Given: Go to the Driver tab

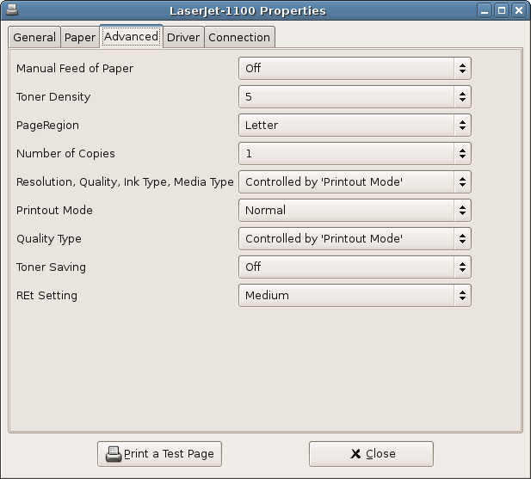Looking at the screenshot, I should click(x=182, y=37).
